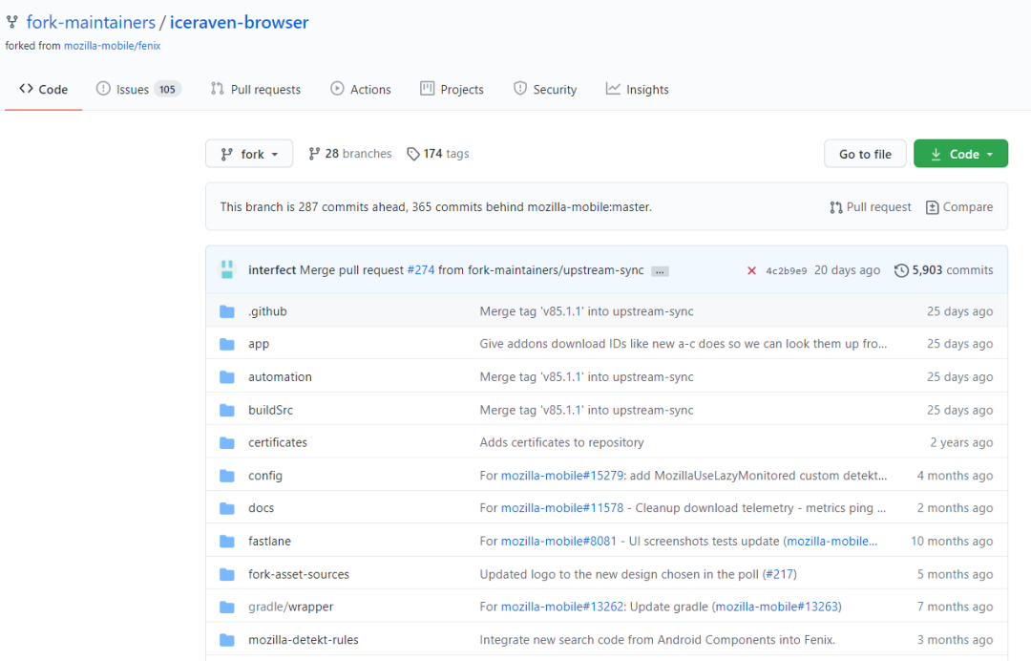Open the app folder
The image size is (1031, 661).
point(259,344)
